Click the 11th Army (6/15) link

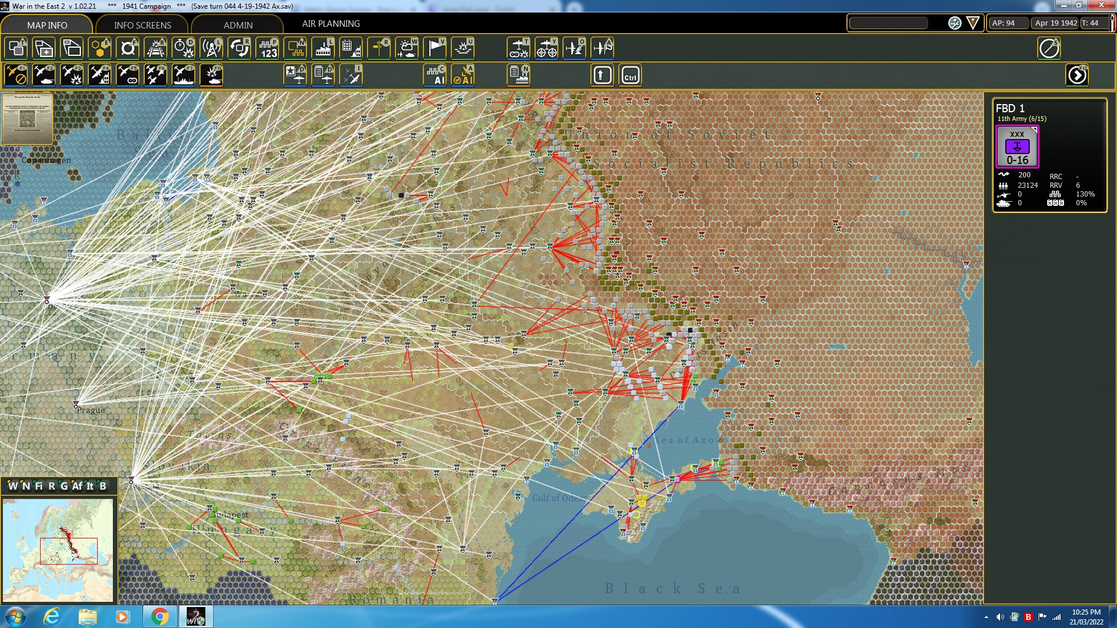point(1022,119)
